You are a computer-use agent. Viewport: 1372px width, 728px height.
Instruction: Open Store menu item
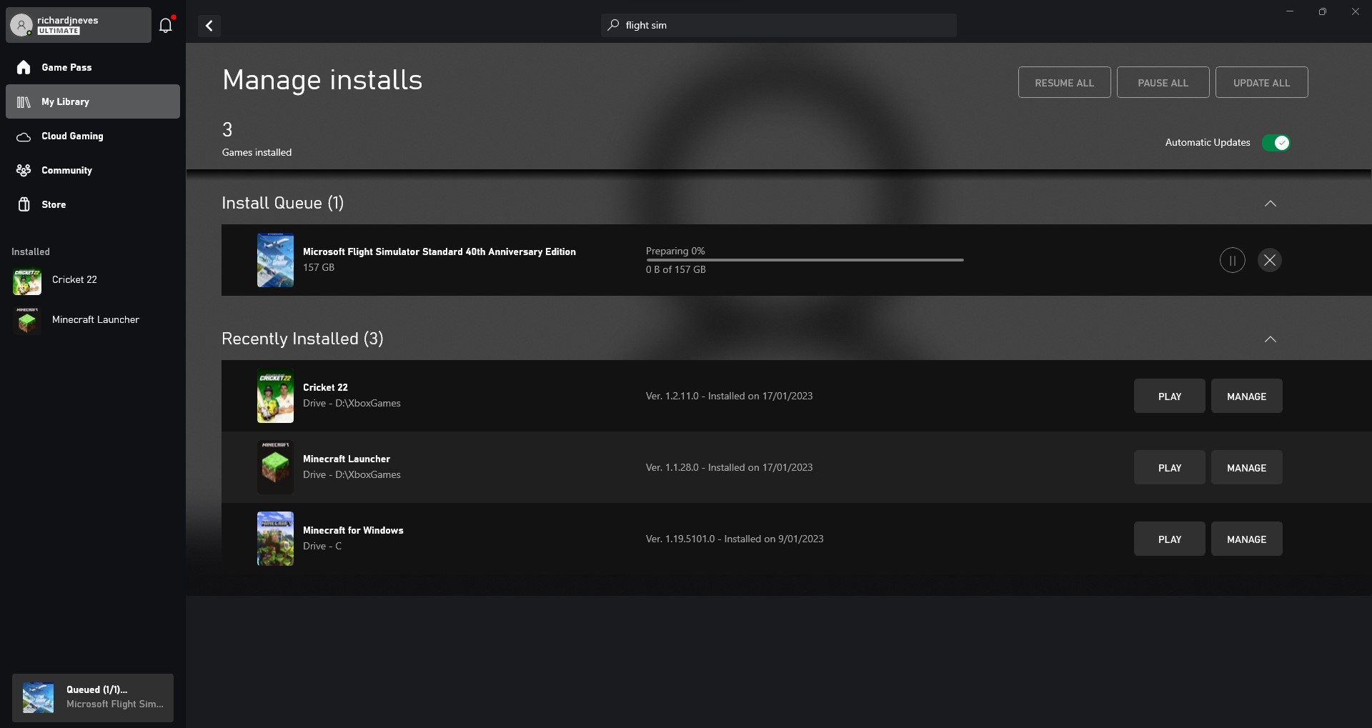93,204
